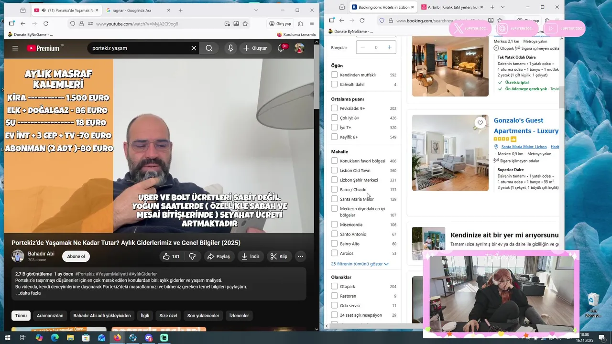The width and height of the screenshot is (612, 344).
Task: Check the Bairro Alto neighborhood
Action: pos(334,244)
